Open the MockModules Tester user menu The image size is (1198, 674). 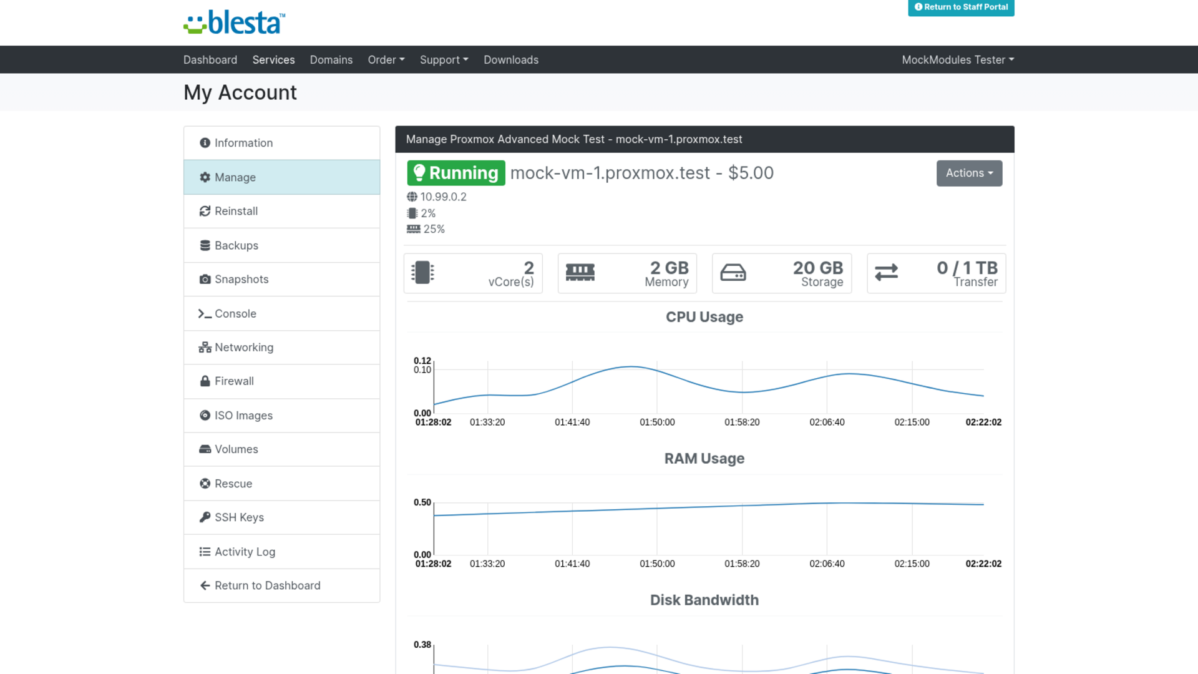click(x=958, y=60)
